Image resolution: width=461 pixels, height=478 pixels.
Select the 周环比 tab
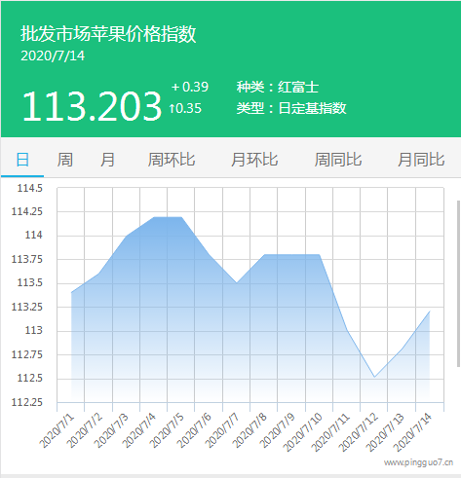tap(172, 160)
